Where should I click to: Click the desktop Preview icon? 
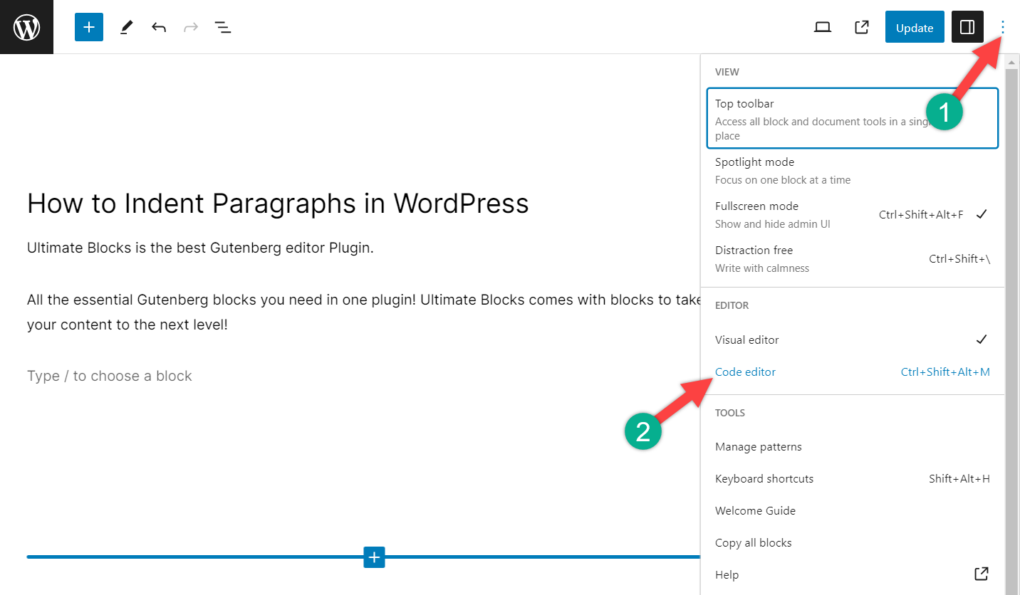pyautogui.click(x=823, y=27)
